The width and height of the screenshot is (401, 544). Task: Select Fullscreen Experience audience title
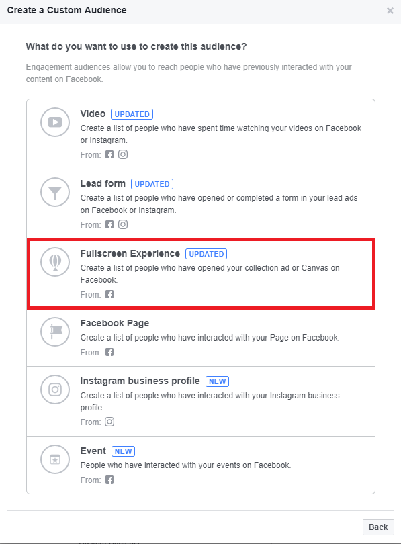pos(130,254)
